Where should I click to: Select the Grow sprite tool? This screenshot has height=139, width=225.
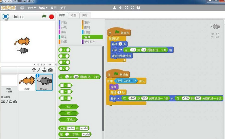coord(126,8)
